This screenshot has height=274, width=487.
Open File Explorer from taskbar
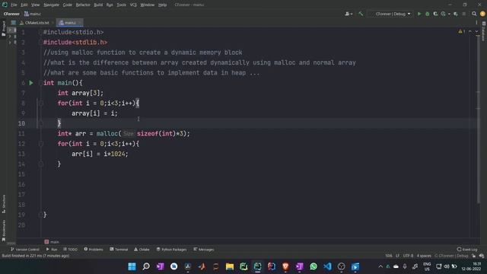230,266
